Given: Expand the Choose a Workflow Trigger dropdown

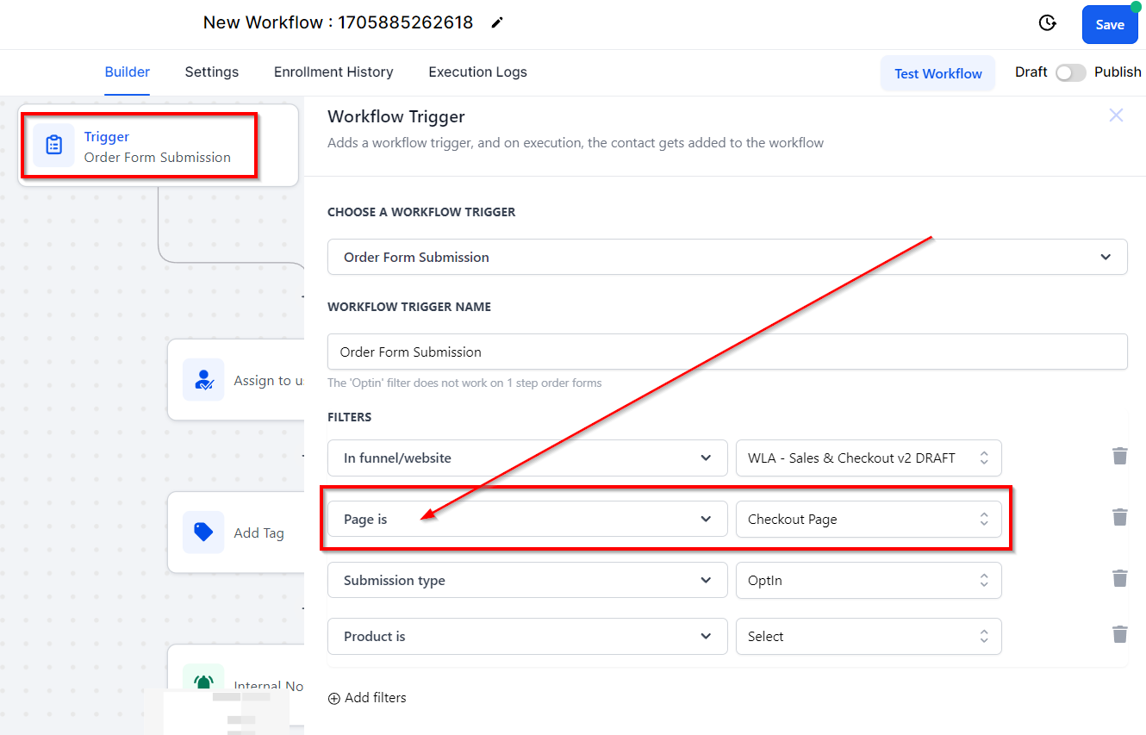Looking at the screenshot, I should [x=726, y=257].
